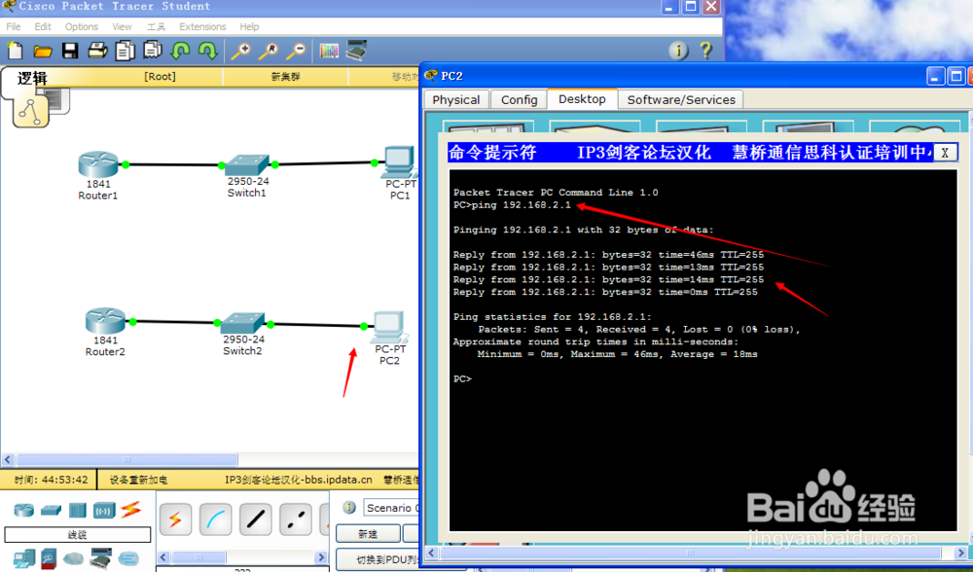The height and width of the screenshot is (572, 973).
Task: Click the yellow question mark help icon
Action: coord(706,51)
